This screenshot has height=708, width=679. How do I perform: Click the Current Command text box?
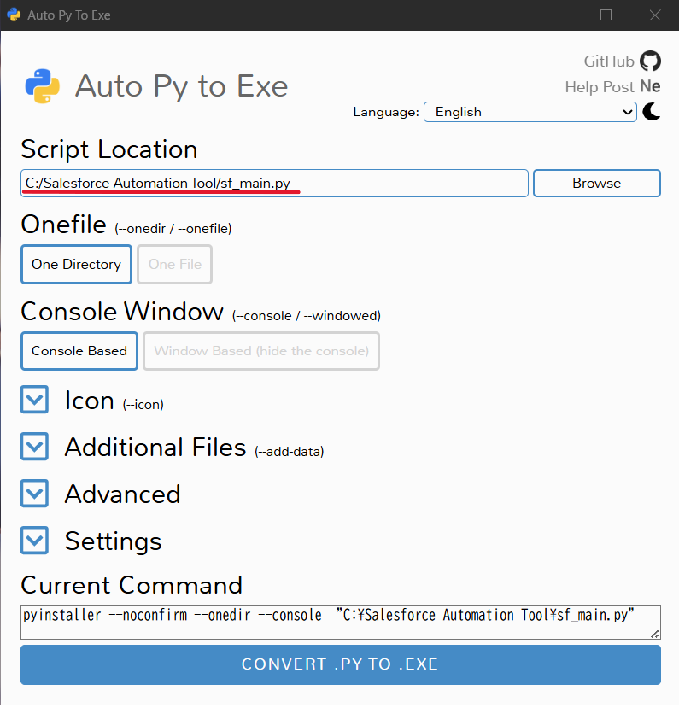[340, 622]
